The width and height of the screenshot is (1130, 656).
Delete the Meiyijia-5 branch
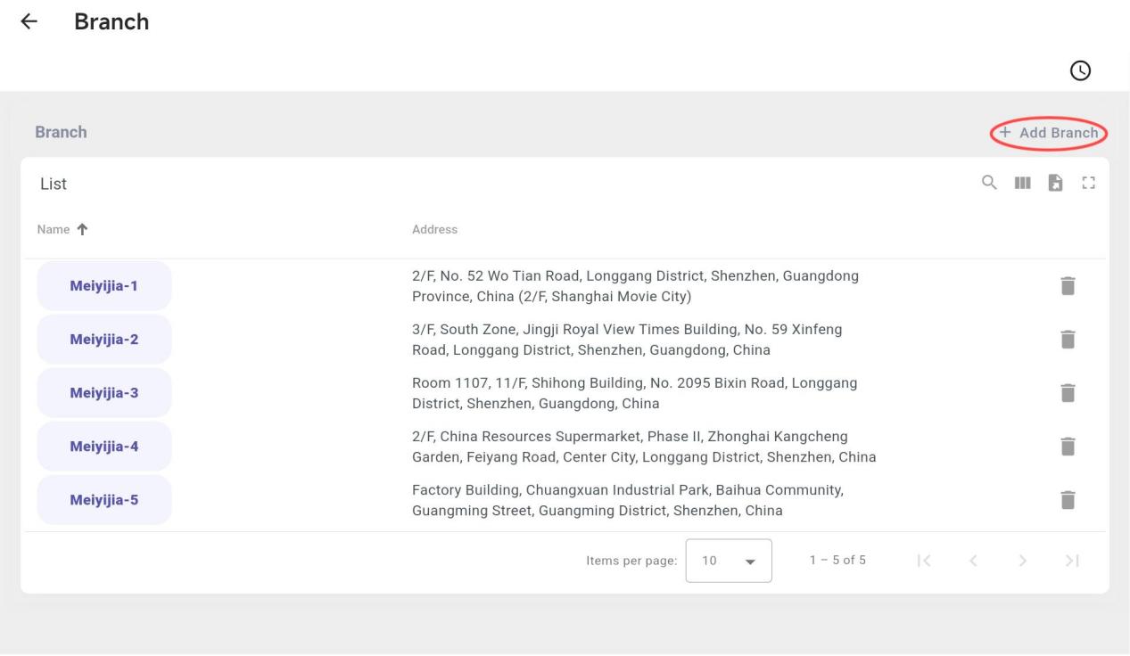(1068, 500)
